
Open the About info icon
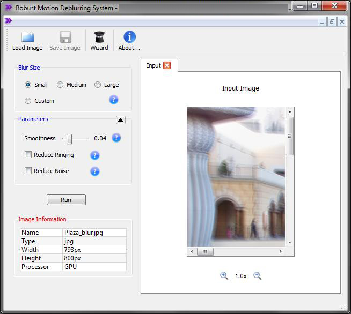(129, 37)
